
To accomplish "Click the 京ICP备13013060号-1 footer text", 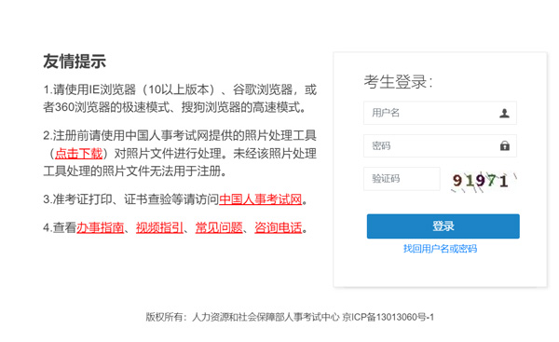I will (x=388, y=317).
